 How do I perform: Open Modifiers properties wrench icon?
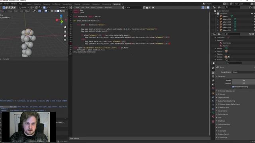pyautogui.click(x=213, y=97)
